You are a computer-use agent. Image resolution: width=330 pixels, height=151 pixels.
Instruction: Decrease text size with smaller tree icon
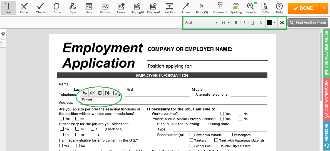coord(115,93)
